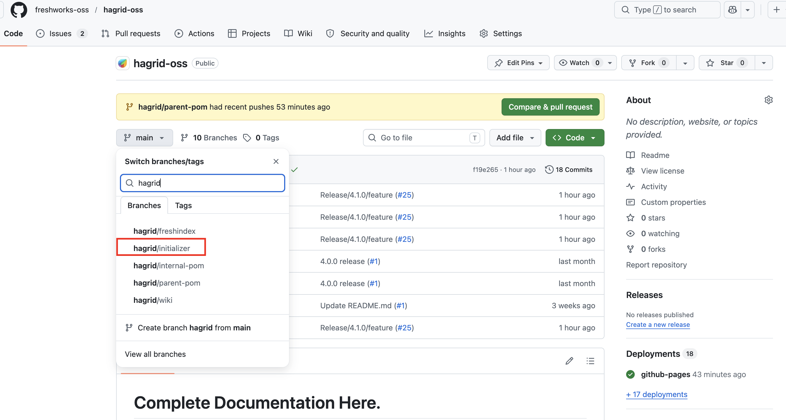Open the 0 watching link
786x420 pixels.
pyautogui.click(x=653, y=234)
